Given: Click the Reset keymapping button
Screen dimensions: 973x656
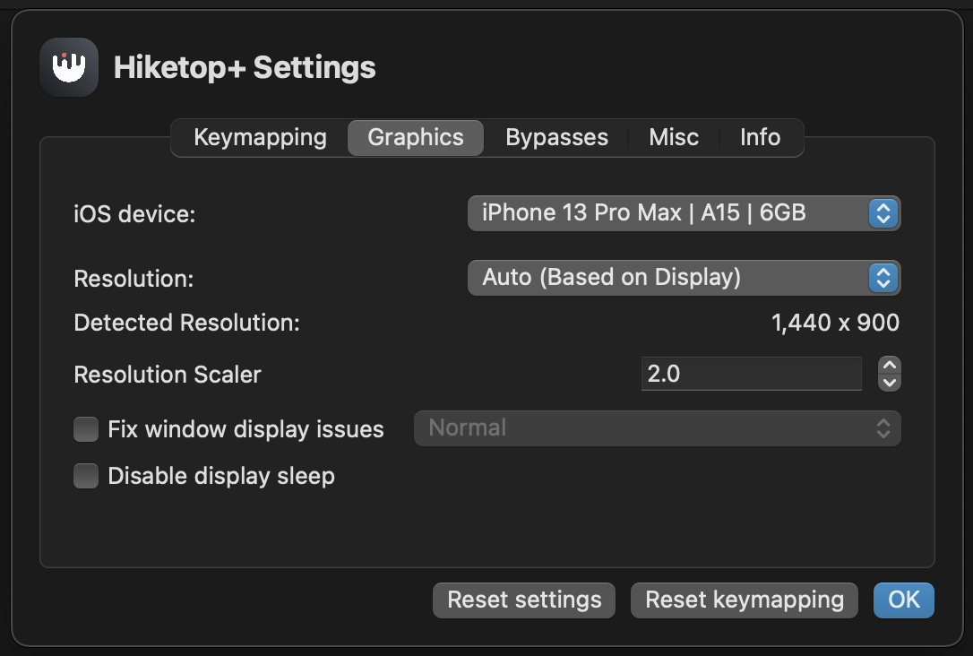Looking at the screenshot, I should 744,600.
